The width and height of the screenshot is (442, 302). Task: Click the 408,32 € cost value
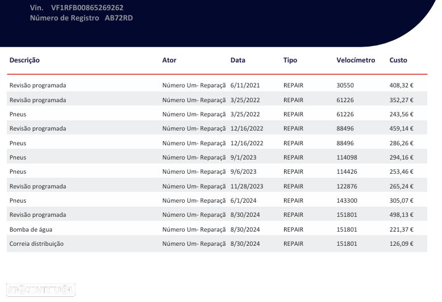click(401, 86)
